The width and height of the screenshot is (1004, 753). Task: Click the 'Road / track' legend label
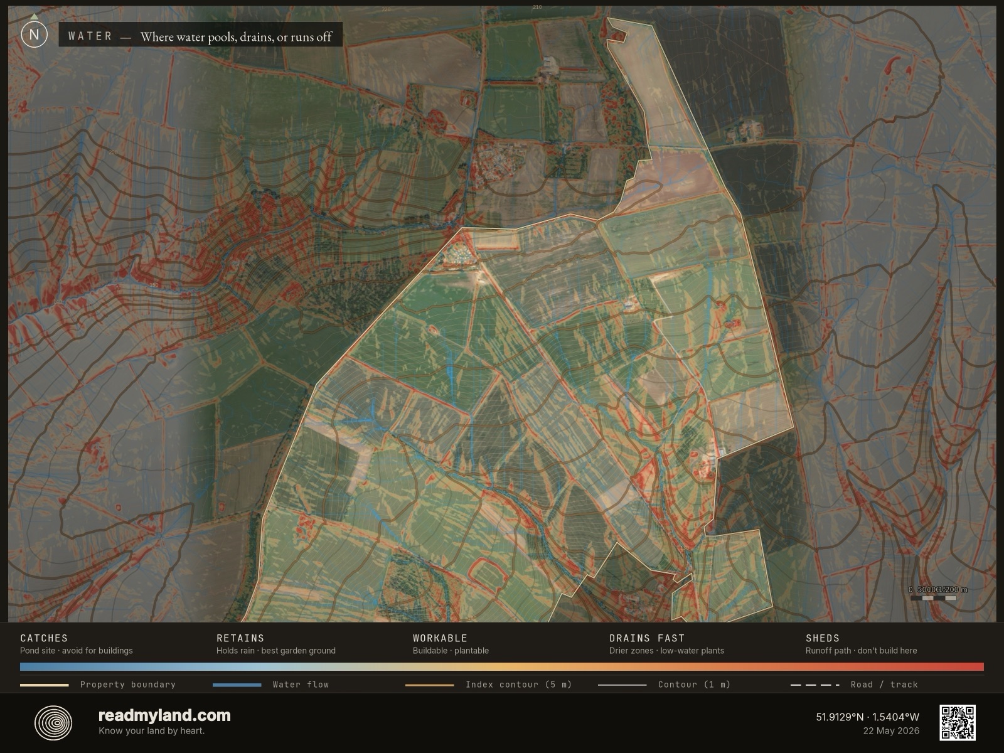pos(884,685)
